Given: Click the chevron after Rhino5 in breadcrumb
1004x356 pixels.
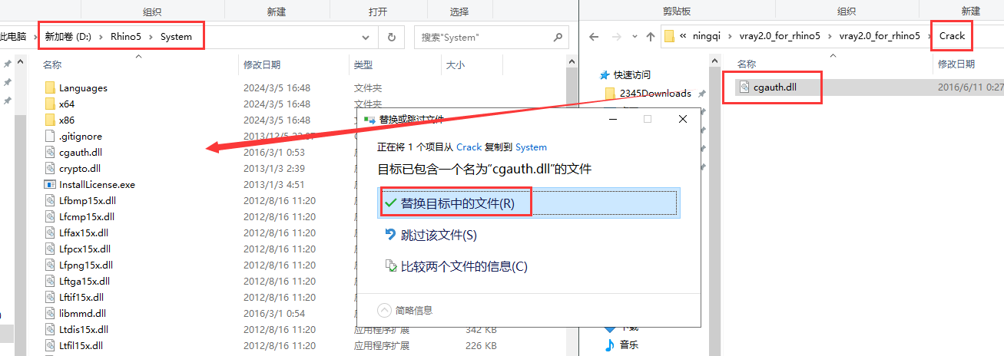Looking at the screenshot, I should (x=152, y=37).
